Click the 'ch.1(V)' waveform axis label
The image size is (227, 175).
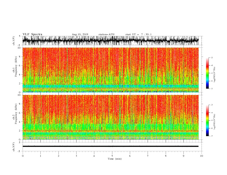click(14, 41)
